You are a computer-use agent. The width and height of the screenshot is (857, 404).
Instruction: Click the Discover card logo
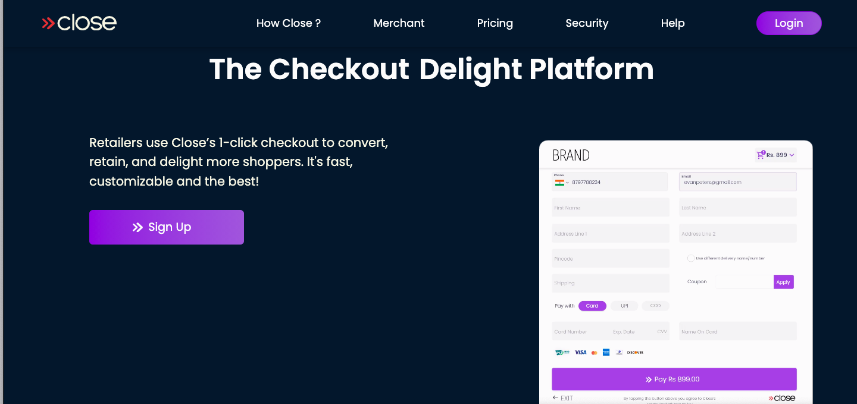[635, 352]
